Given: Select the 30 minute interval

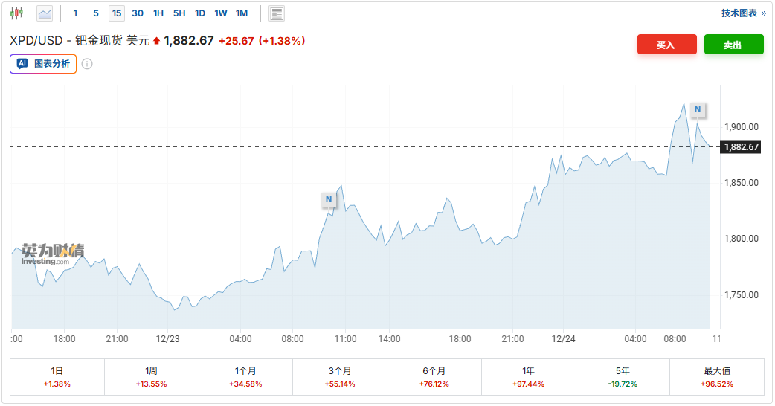Looking at the screenshot, I should 138,13.
